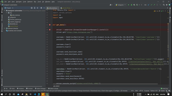Viewport: 172px width, 96px height.
Task: Collapse the file folder node
Action: point(7,13)
